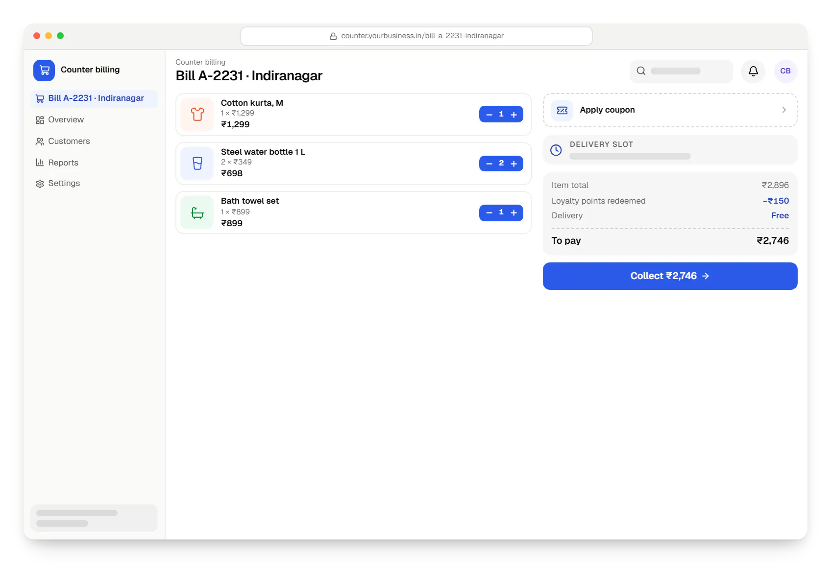The image size is (831, 563).
Task: Increase Bath towel set quantity
Action: pos(513,212)
